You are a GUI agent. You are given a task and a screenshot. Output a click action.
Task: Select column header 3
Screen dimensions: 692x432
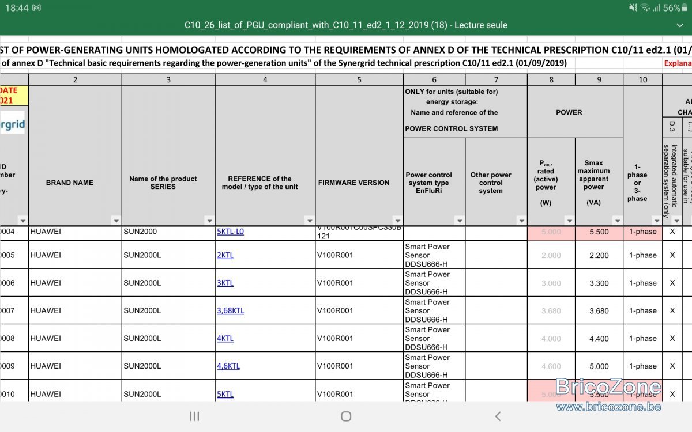tap(168, 79)
